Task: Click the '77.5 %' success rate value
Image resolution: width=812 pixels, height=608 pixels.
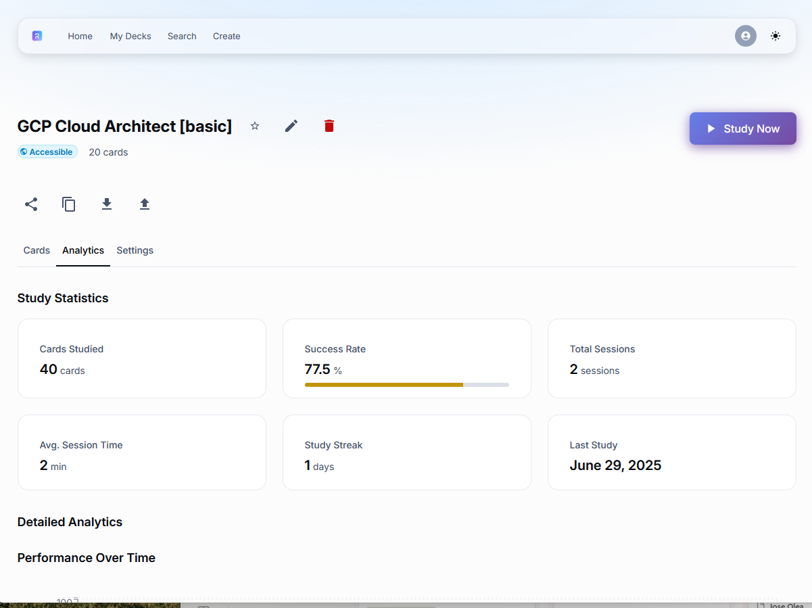Action: pyautogui.click(x=323, y=369)
